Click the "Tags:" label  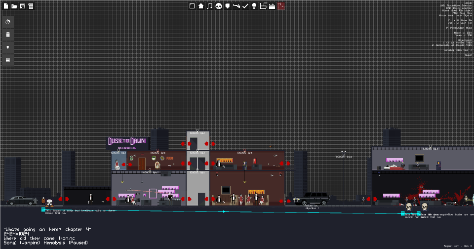pos(468,55)
